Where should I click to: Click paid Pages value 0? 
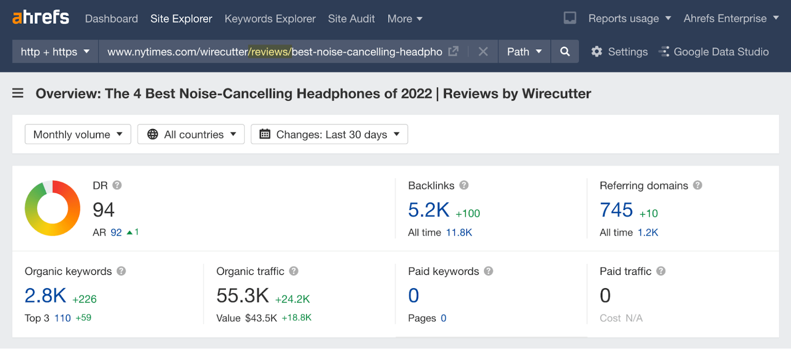click(x=443, y=318)
